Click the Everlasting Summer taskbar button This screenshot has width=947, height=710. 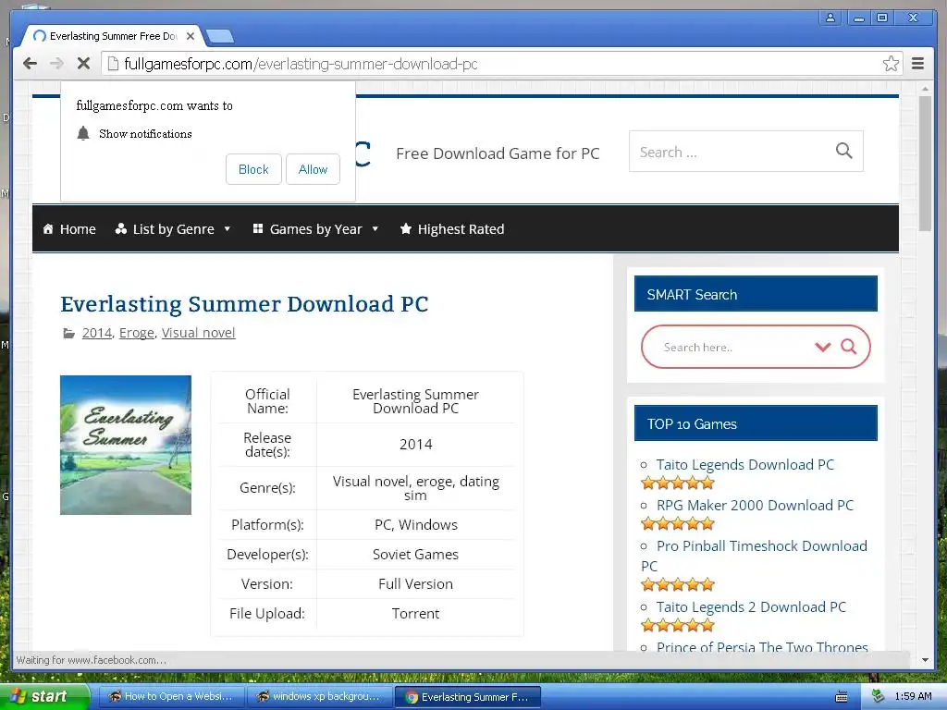[x=467, y=696]
